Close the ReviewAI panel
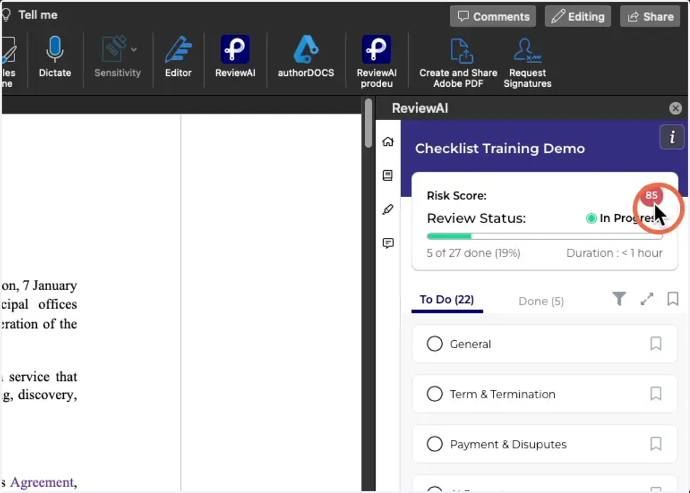Viewport: 690px width, 493px height. [676, 108]
